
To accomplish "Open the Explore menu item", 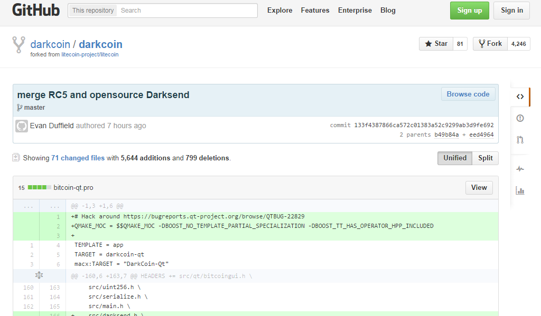I will [280, 11].
